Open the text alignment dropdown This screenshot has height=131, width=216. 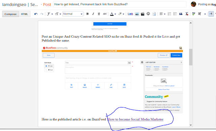pyautogui.click(x=162, y=14)
